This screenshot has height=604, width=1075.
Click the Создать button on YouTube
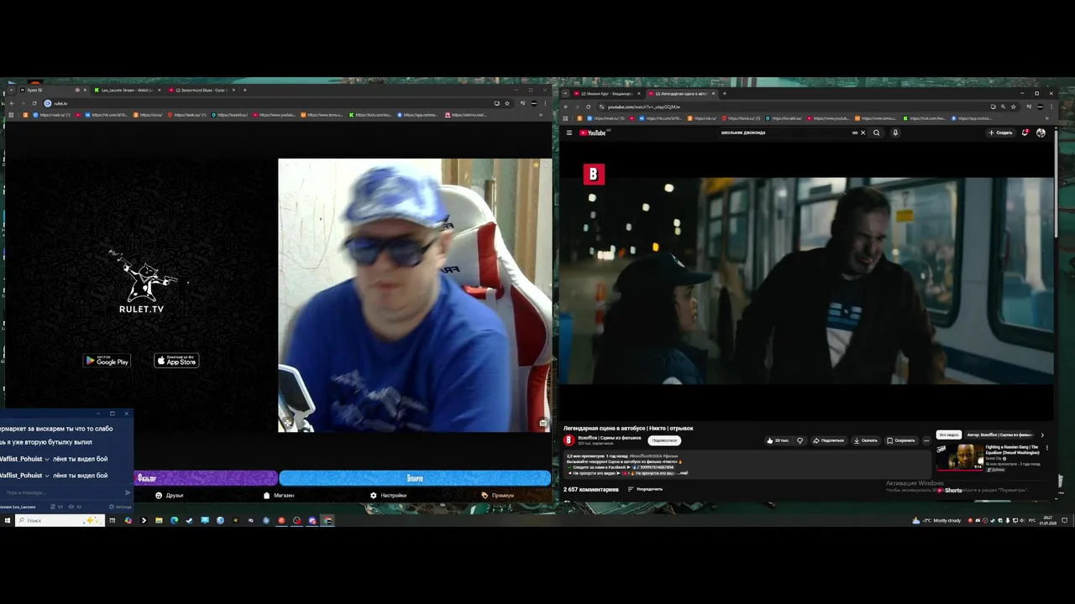[x=1000, y=133]
